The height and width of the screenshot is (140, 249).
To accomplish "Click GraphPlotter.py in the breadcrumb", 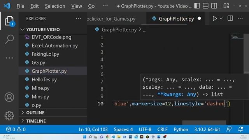I will [x=119, y=30].
